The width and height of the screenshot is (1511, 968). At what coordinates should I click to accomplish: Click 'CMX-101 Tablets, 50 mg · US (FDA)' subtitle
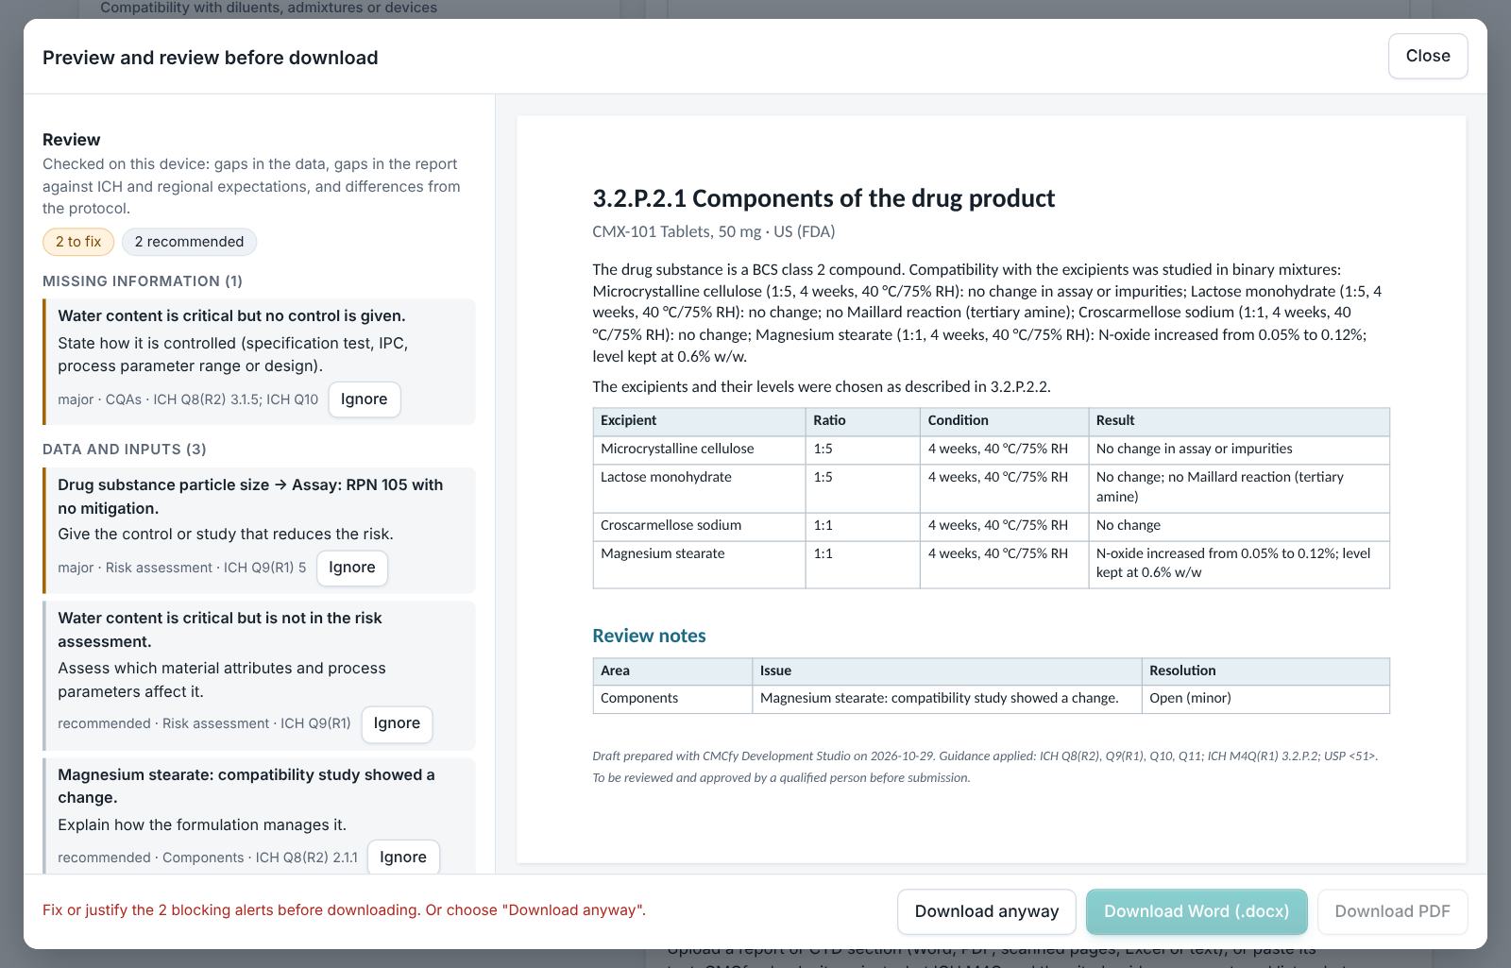click(x=714, y=231)
